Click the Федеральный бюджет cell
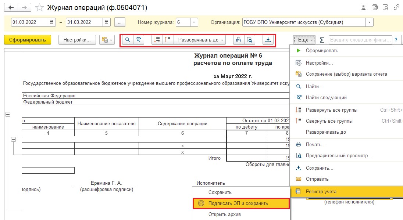Image resolution: width=403 pixels, height=220 pixels. pos(48,102)
